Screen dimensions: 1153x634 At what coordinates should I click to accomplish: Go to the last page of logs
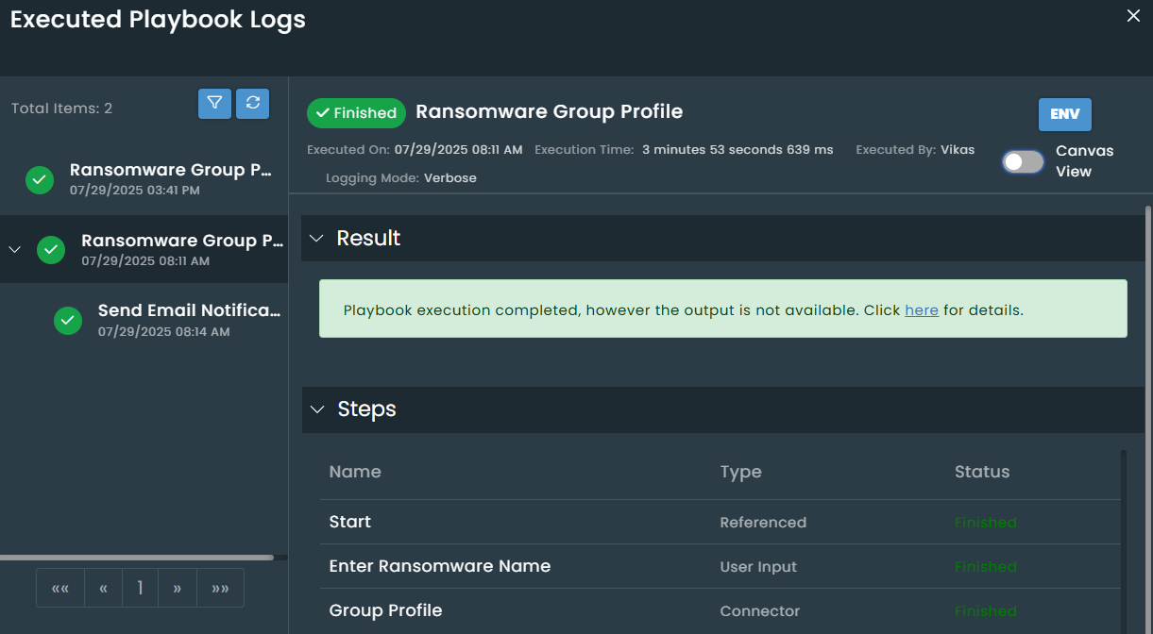220,589
